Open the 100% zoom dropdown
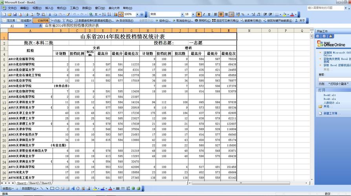The height and width of the screenshot is (196, 351). click(137, 14)
